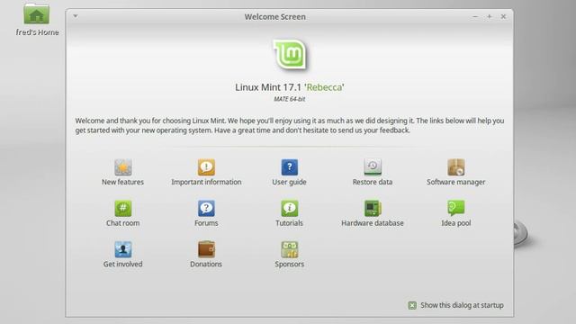576x324 pixels.
Task: Click the 'Restore data' label
Action: [x=373, y=182]
